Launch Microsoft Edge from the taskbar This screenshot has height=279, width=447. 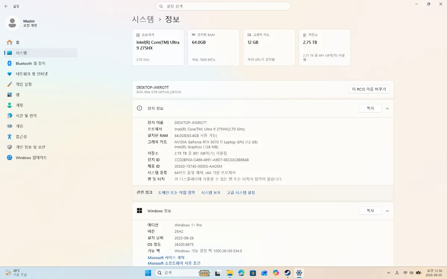point(241,273)
